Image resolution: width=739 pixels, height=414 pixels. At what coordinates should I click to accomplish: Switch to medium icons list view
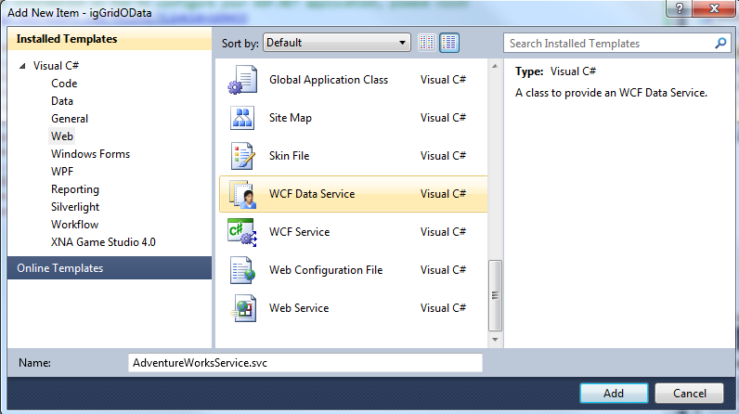[449, 43]
